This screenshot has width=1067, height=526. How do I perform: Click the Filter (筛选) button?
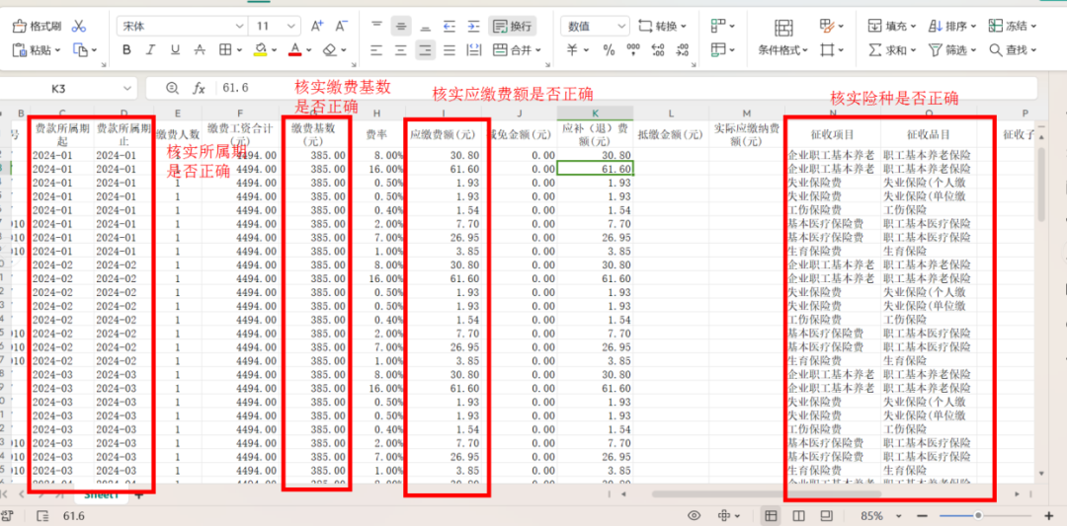[952, 49]
